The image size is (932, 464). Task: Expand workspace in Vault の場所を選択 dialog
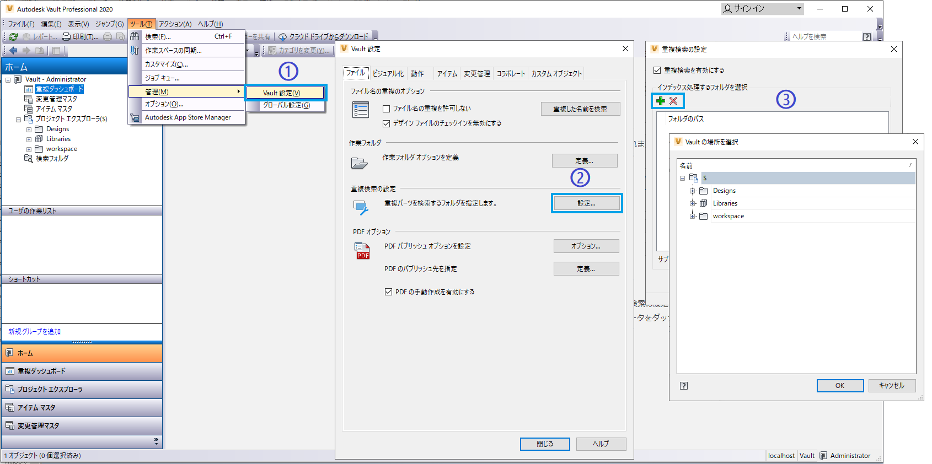pyautogui.click(x=693, y=216)
